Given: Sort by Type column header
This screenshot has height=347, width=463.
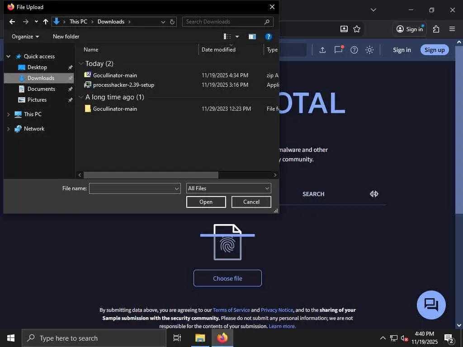Looking at the screenshot, I should 272,50.
